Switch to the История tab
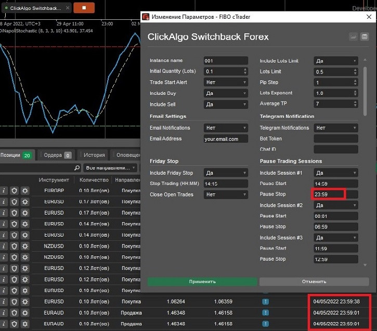This screenshot has width=377, height=331. (x=94, y=155)
